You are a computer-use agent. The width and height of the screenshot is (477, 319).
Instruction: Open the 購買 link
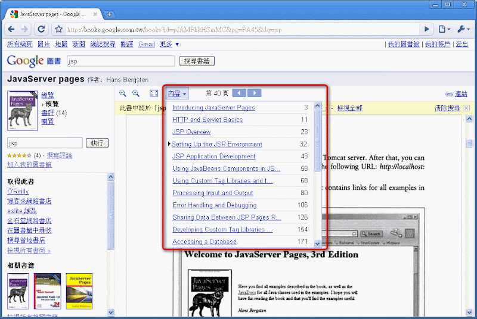pos(48,122)
